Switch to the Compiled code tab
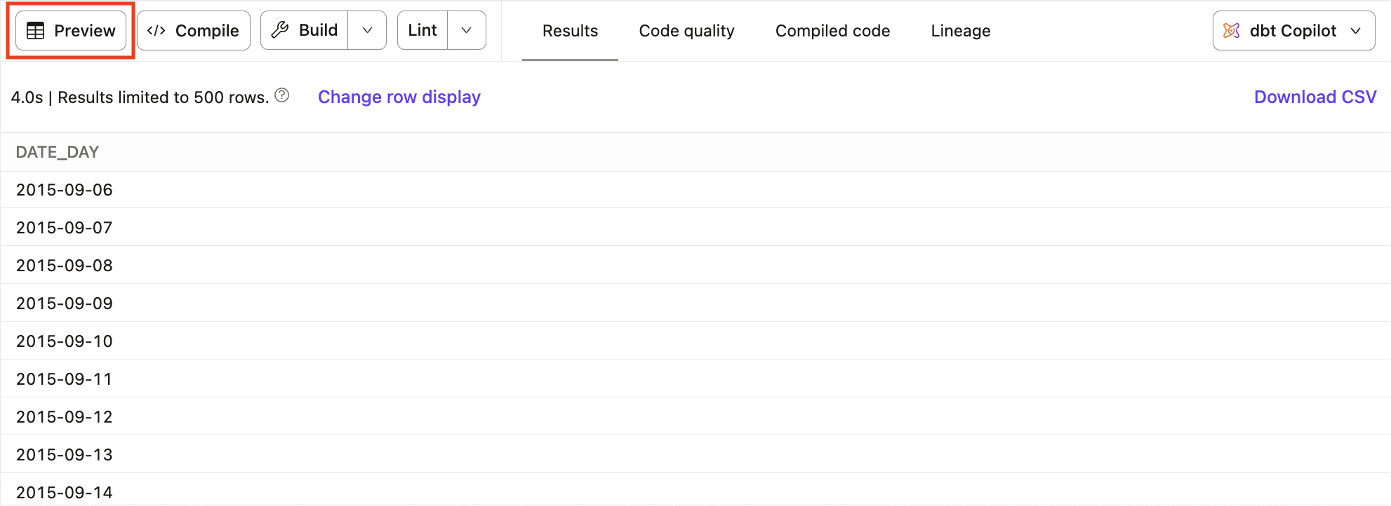1391x506 pixels. [x=832, y=31]
